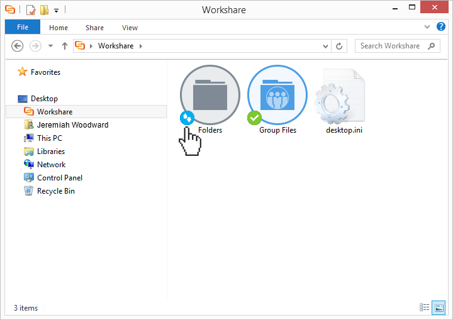Switch to Large Icons view layout
This screenshot has height=320, width=453.
(x=438, y=307)
